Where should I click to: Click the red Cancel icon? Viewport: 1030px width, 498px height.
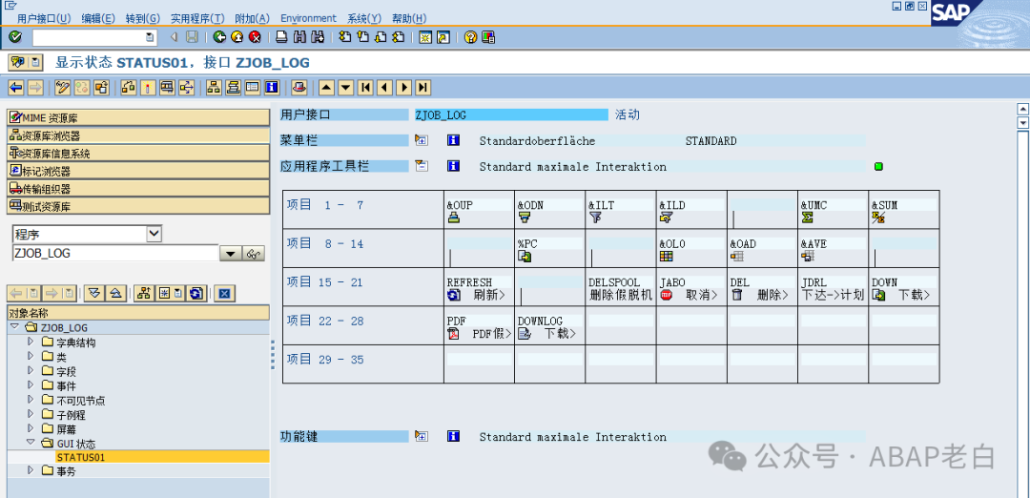(x=255, y=37)
